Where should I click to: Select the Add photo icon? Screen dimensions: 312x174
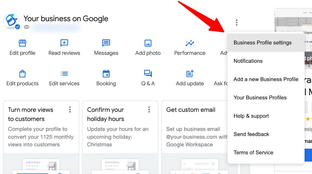(148, 43)
